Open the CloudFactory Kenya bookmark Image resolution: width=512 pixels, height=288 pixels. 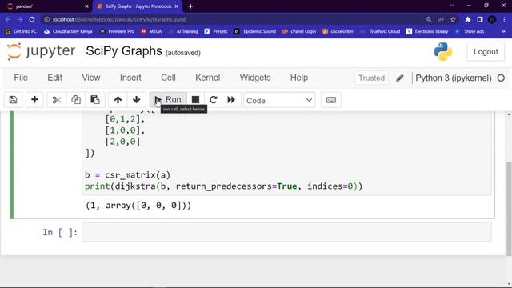tap(68, 31)
